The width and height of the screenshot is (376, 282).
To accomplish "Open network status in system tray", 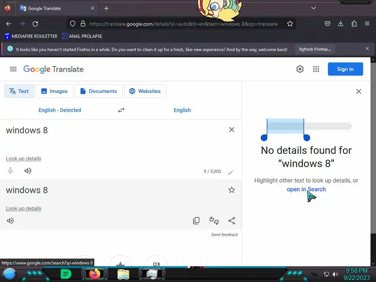I will pos(326,274).
